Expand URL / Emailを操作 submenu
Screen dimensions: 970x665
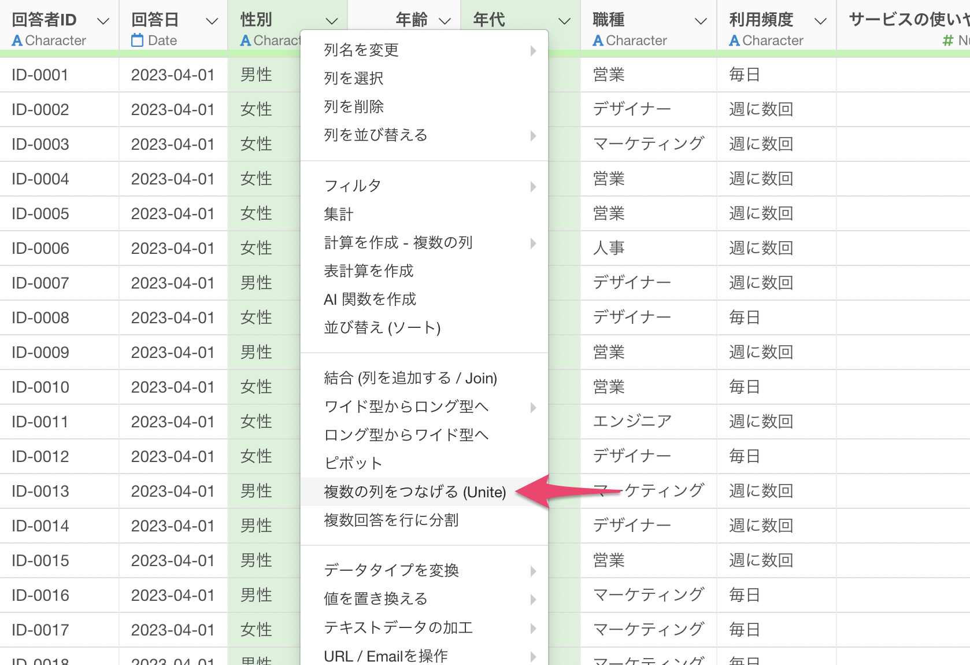(x=424, y=656)
